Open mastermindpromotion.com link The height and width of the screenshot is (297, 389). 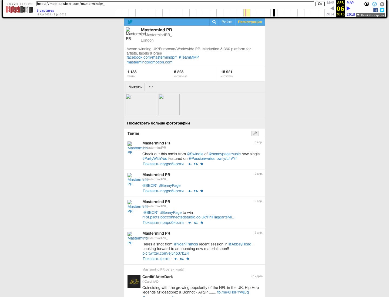coord(149,62)
